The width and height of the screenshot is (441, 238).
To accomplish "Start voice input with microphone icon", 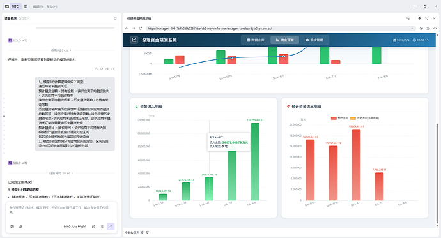I will pos(102,227).
